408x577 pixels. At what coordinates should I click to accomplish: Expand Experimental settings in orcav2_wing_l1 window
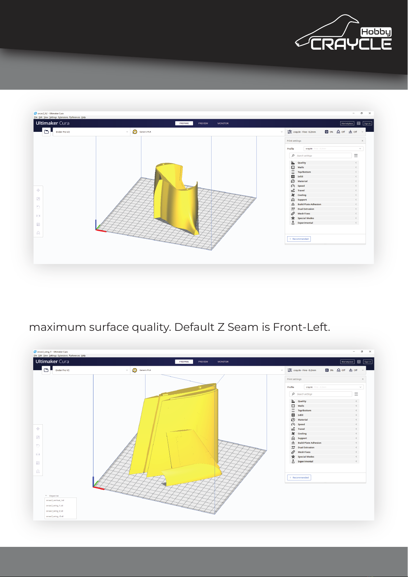click(x=324, y=461)
